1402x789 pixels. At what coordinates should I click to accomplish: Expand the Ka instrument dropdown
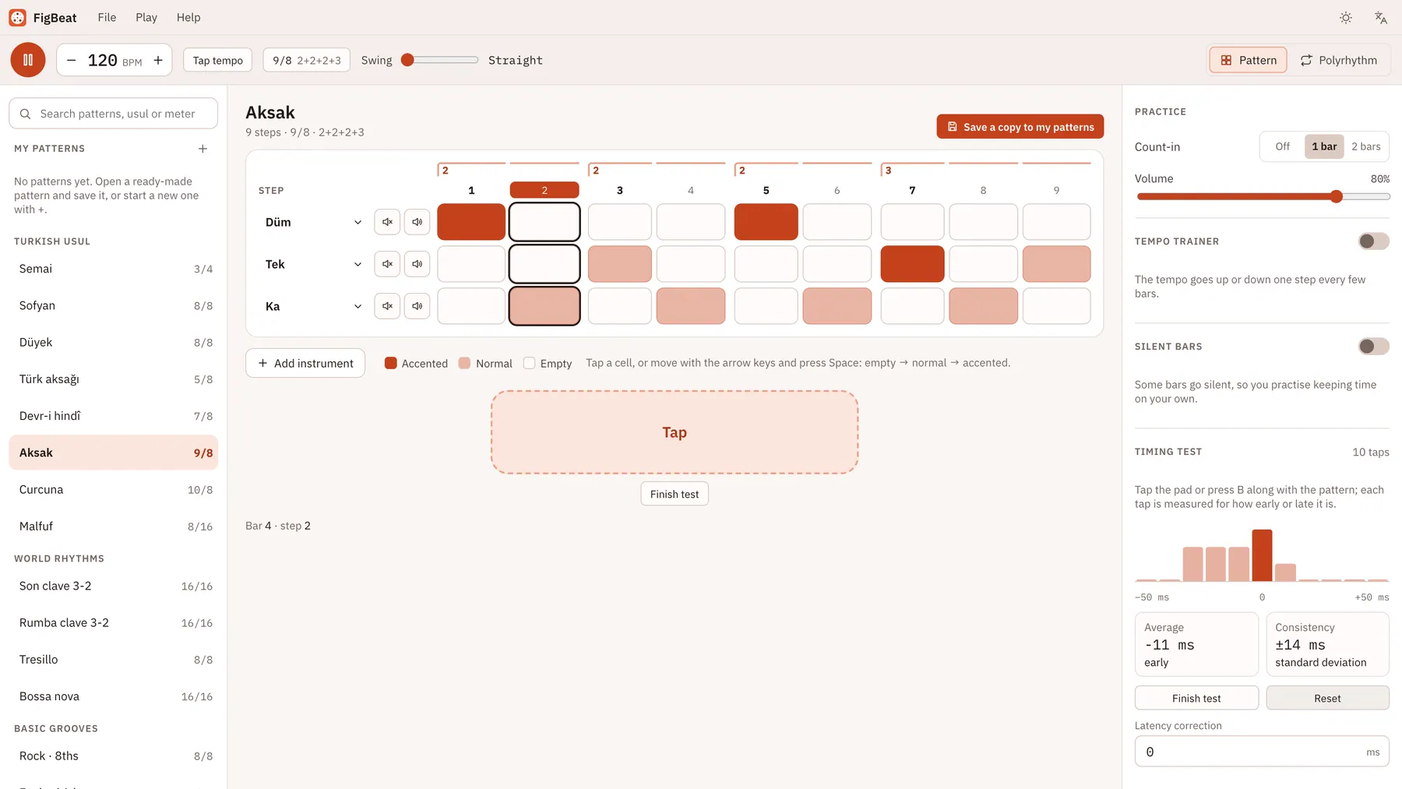click(313, 306)
